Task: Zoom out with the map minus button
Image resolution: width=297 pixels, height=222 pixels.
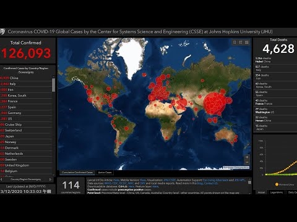Action: click(247, 162)
